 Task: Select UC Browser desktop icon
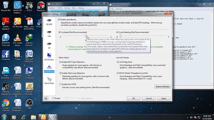click(x=17, y=23)
